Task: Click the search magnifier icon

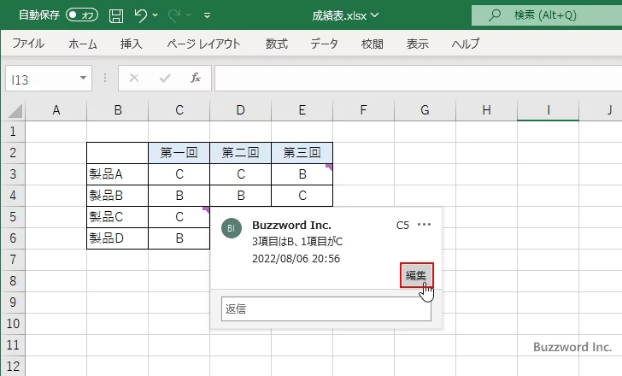Action: pos(494,15)
